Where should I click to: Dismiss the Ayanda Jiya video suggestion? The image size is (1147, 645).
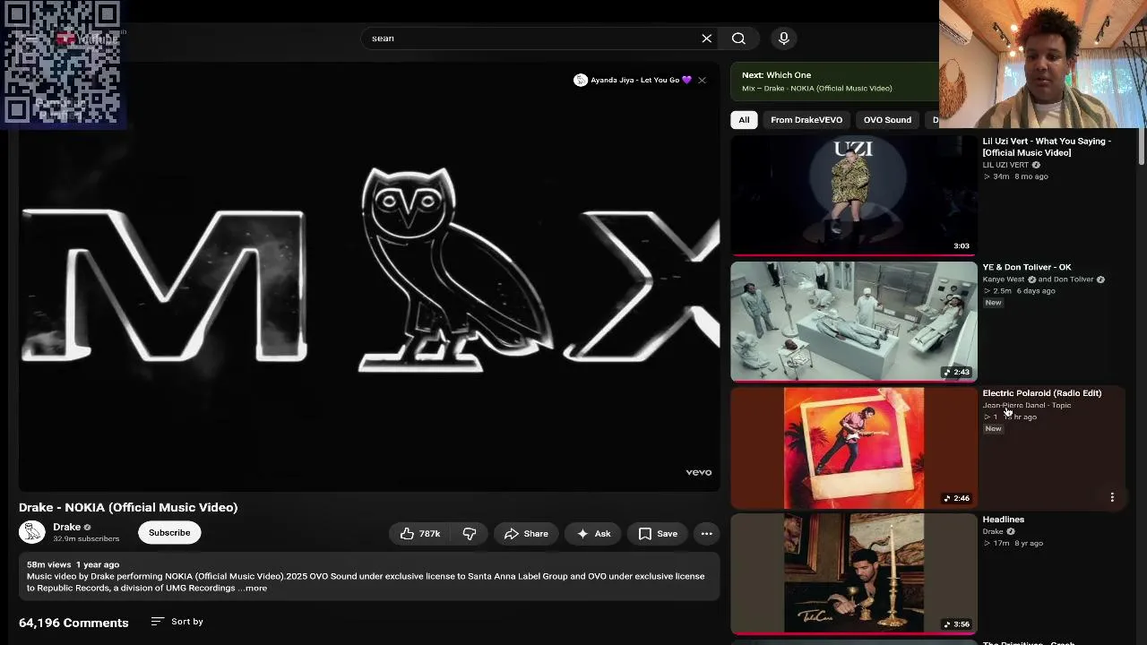coord(702,80)
